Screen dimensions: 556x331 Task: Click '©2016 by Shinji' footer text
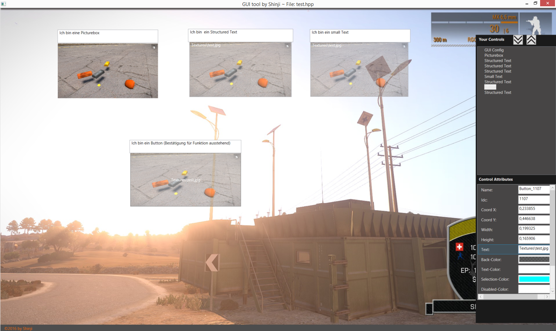click(18, 328)
